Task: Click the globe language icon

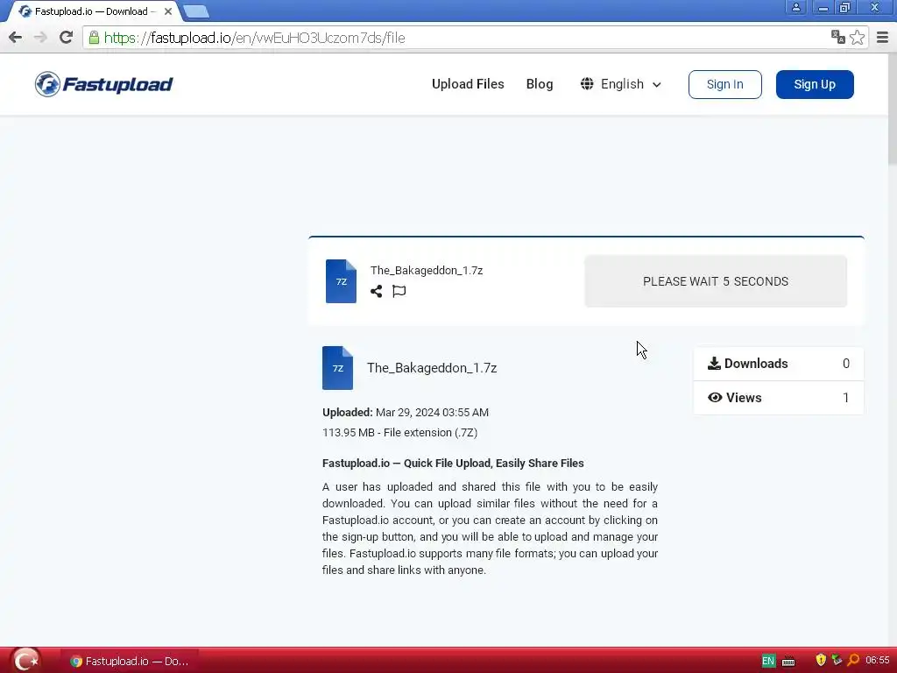Action: (587, 84)
